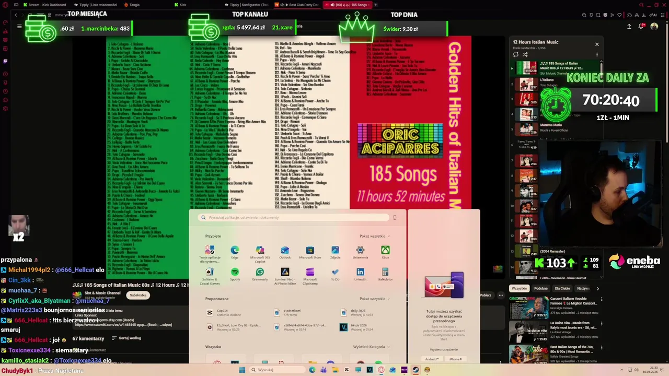Open Wyświetl: Kategoria dropdown
Screen dimensions: 669x376
click(371, 347)
